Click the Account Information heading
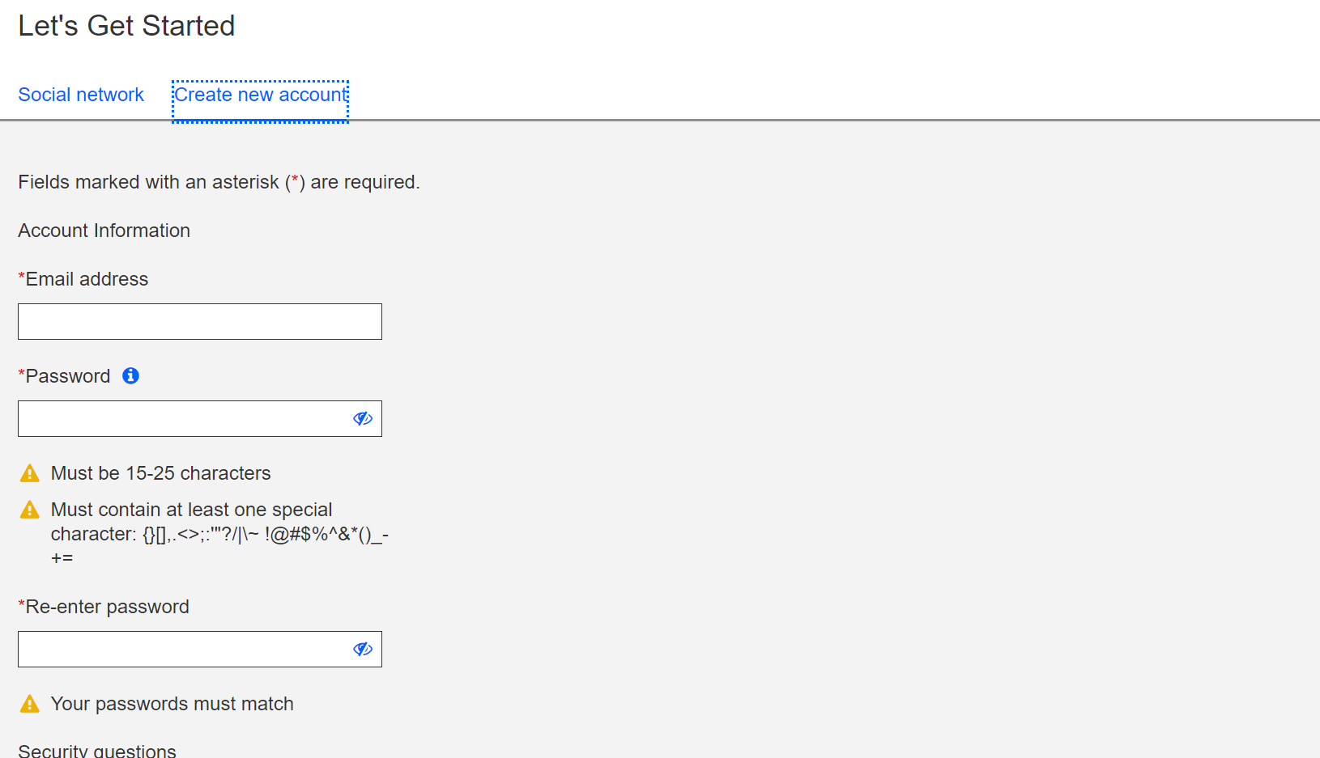Screen dimensions: 1320x758 [x=104, y=231]
